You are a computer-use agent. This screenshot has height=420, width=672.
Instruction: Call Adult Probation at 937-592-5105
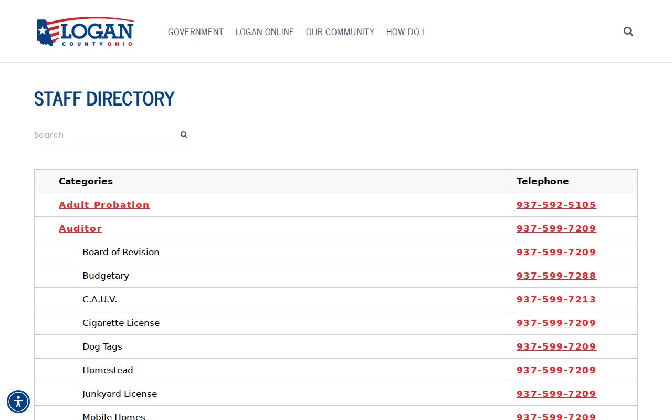tap(556, 205)
